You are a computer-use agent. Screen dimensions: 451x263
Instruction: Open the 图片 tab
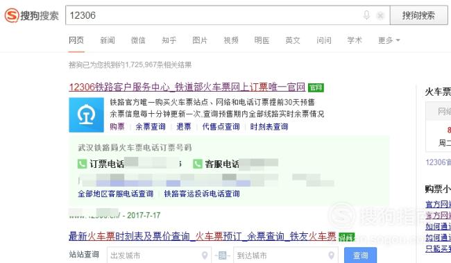[x=200, y=40]
